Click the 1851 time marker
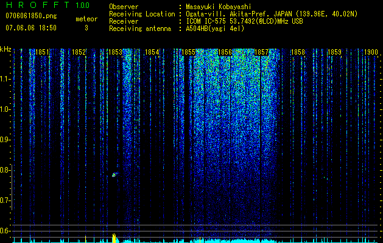The height and width of the screenshot is (243, 383). (x=42, y=52)
